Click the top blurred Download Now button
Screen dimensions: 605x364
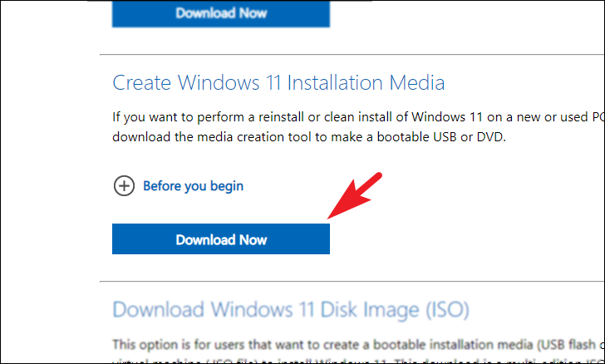221,13
